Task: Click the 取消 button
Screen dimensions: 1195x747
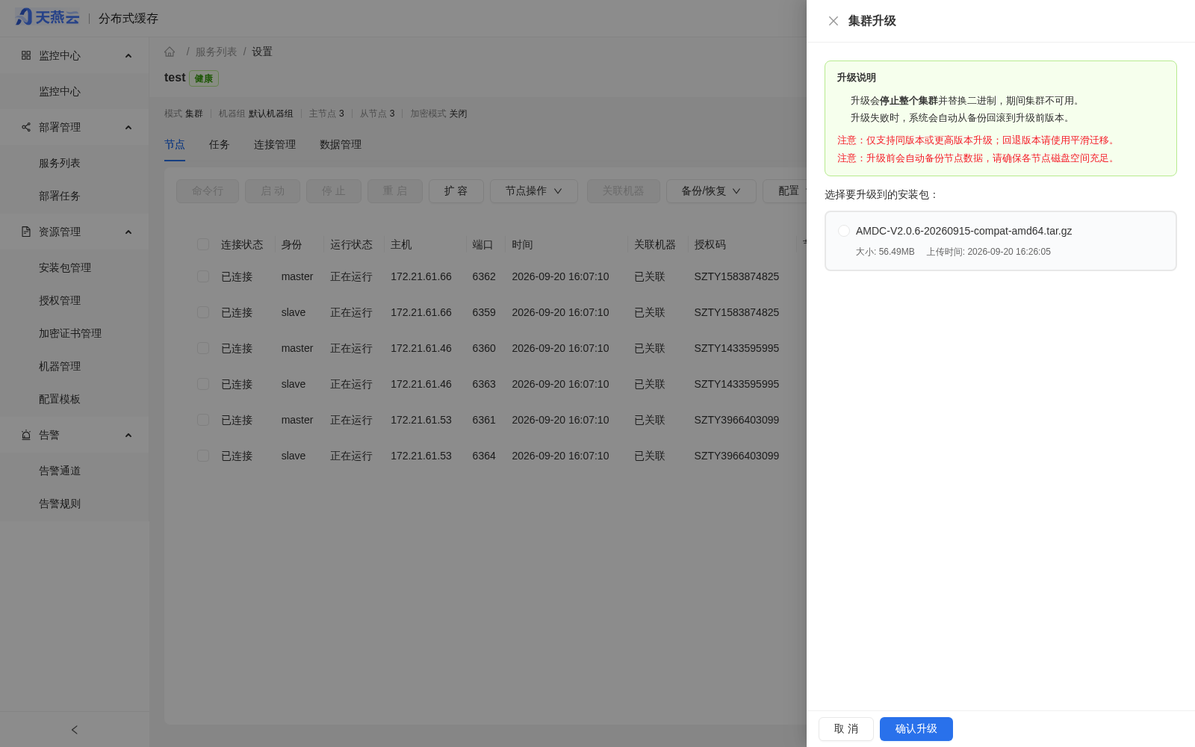Action: coord(846,729)
